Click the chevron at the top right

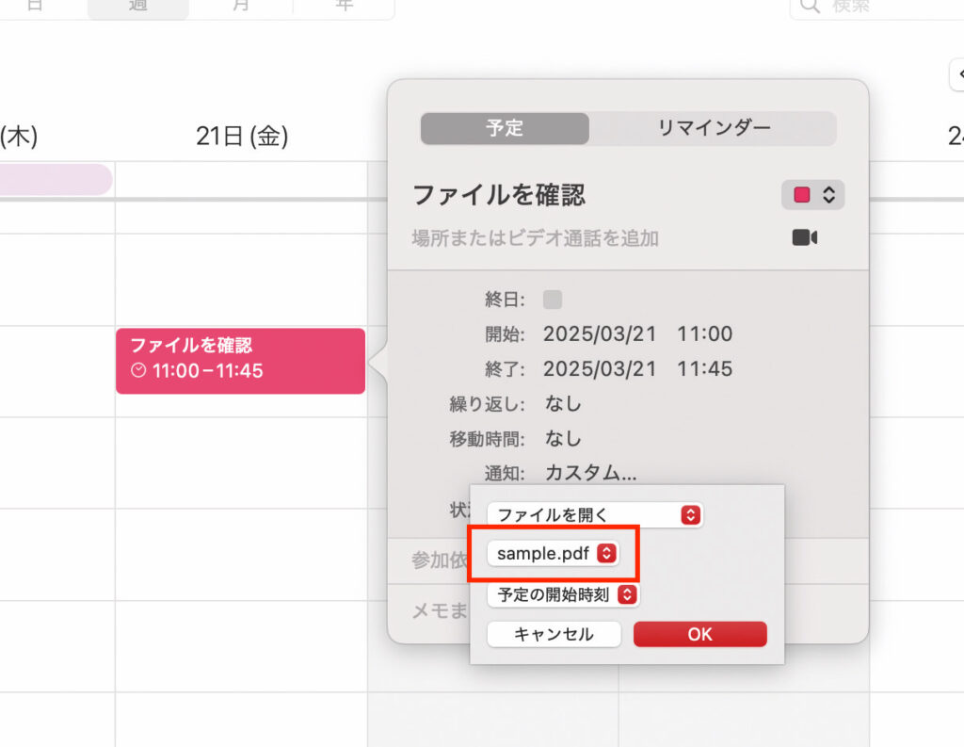coord(958,74)
